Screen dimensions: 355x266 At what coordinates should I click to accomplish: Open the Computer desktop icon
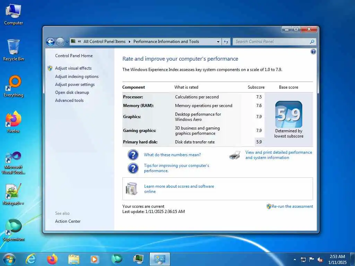[x=14, y=14]
